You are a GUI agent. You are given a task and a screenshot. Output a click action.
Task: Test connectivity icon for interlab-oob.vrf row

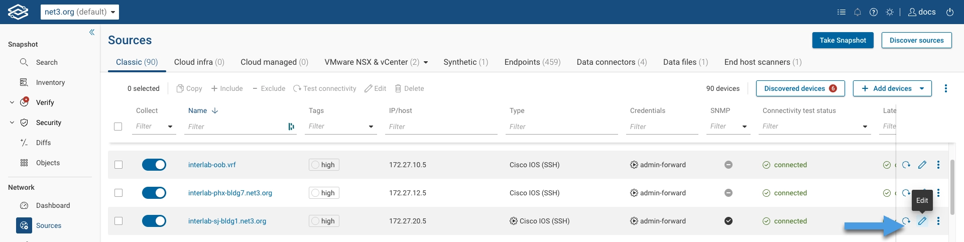pos(906,165)
